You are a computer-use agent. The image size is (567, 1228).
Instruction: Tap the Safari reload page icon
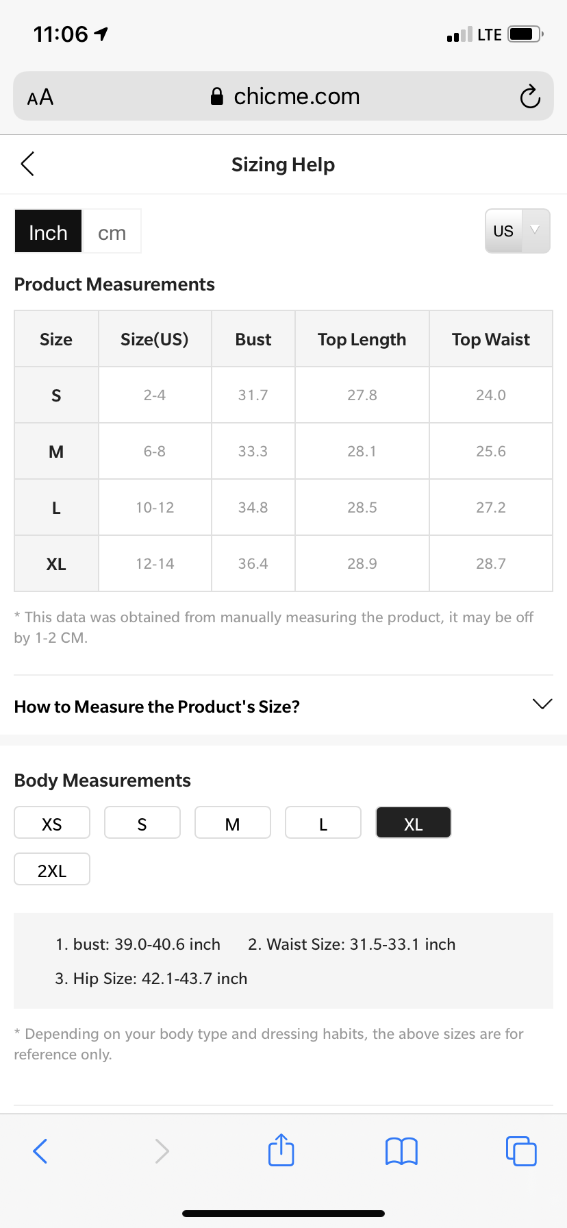[x=530, y=97]
